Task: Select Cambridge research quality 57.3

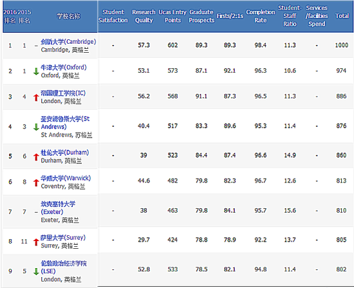Action: point(144,45)
